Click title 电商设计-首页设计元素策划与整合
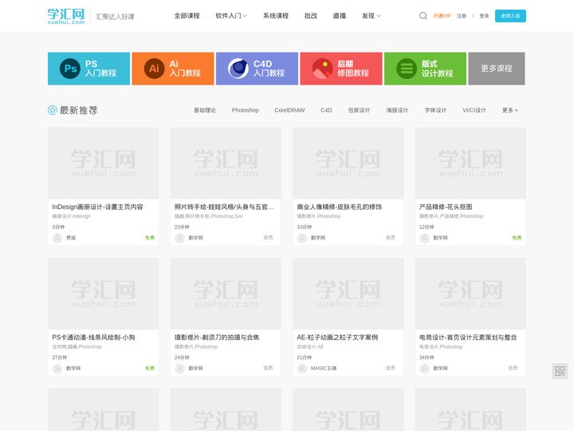Screen dimensions: 574x431 coord(468,338)
